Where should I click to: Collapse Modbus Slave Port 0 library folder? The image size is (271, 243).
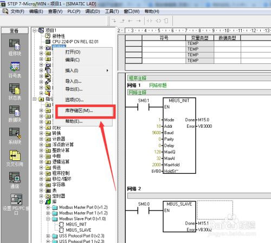(x=48, y=219)
